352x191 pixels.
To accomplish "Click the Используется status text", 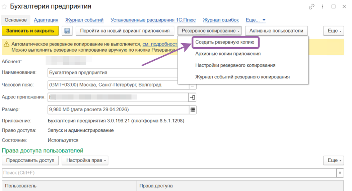I will [63, 140].
